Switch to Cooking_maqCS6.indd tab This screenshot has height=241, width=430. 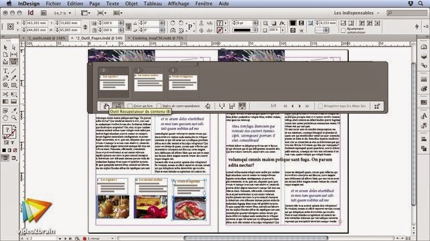pos(158,38)
